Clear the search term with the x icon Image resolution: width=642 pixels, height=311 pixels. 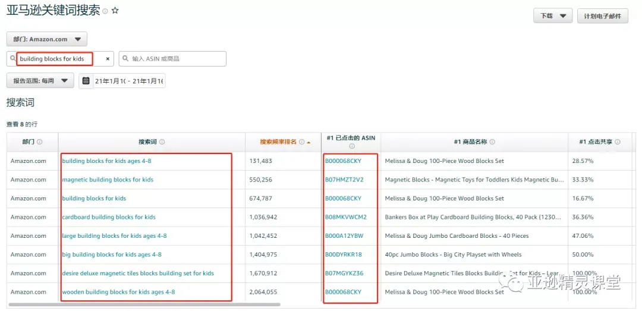(108, 59)
